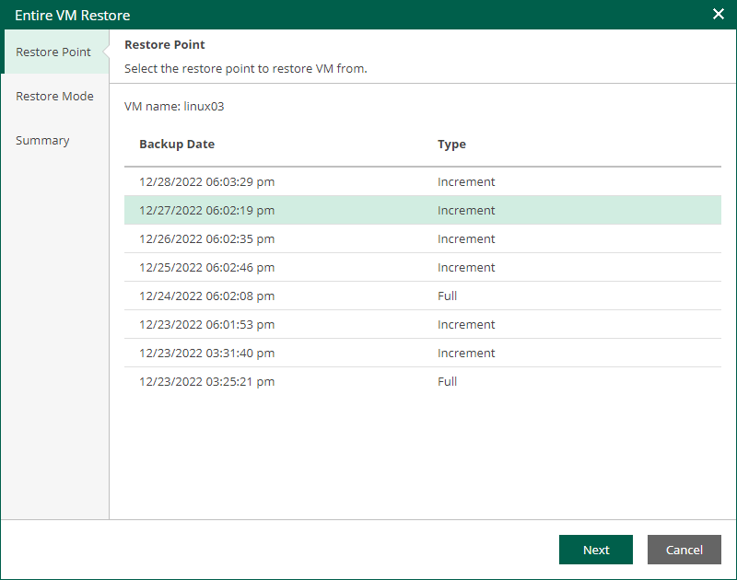Sort by Type column header
Viewport: 737px width, 580px height.
451,145
